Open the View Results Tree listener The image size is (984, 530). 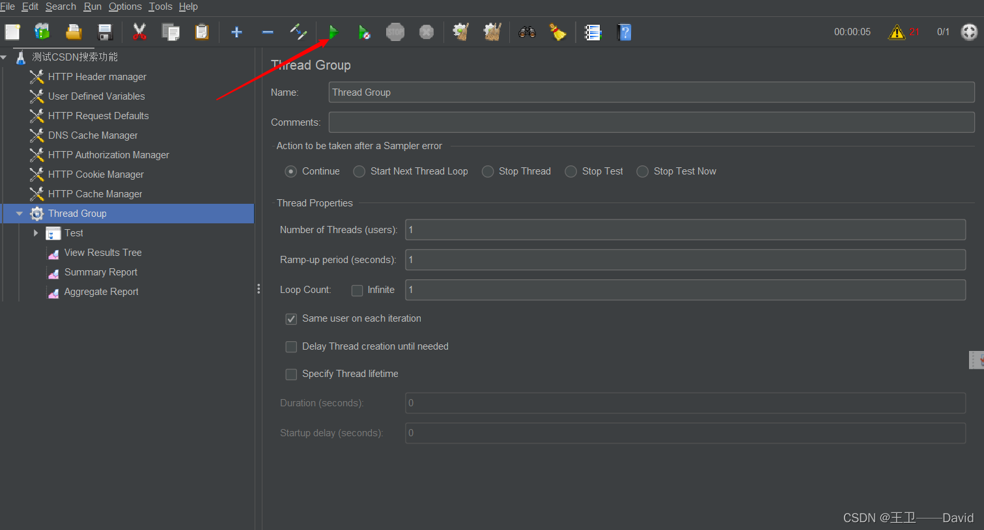point(103,253)
